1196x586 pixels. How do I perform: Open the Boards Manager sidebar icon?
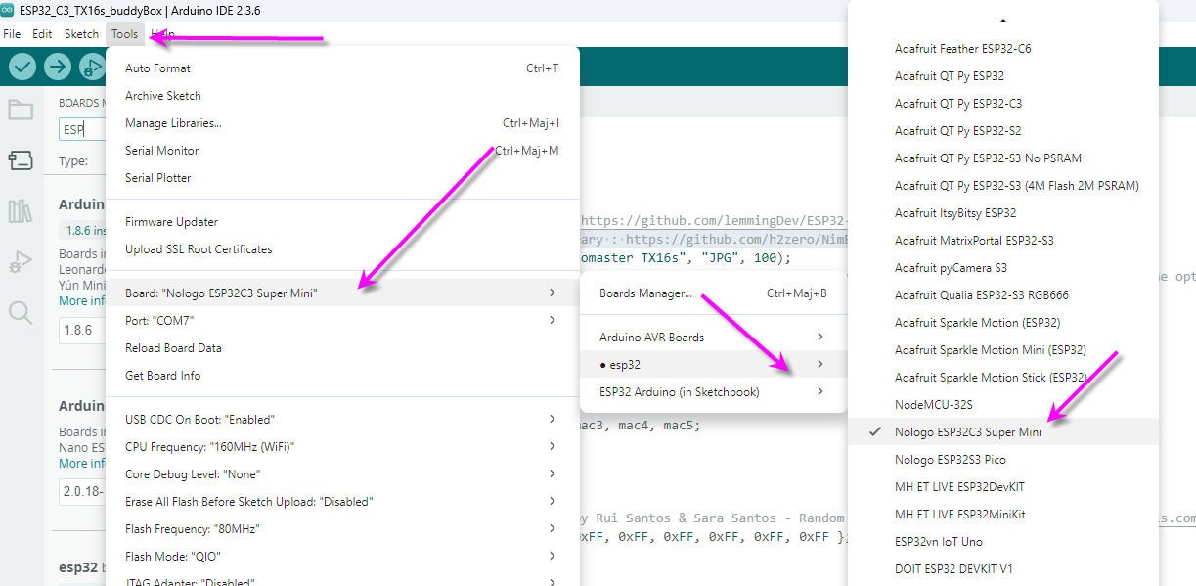[21, 160]
